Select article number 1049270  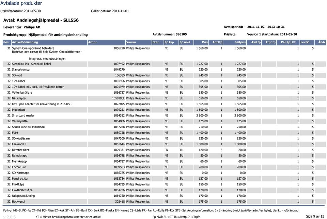[119, 70]
